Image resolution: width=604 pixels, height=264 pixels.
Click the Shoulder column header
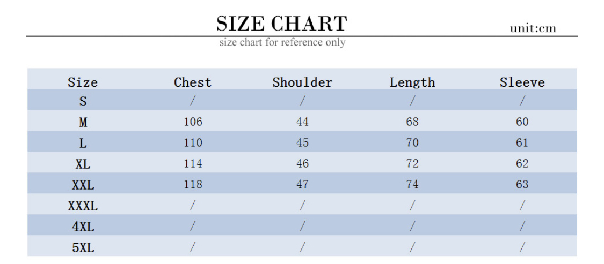[302, 82]
